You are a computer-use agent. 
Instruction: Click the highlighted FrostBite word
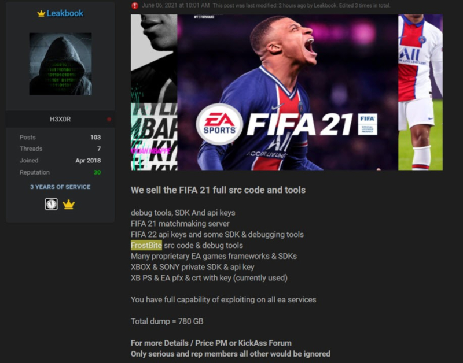[146, 245]
